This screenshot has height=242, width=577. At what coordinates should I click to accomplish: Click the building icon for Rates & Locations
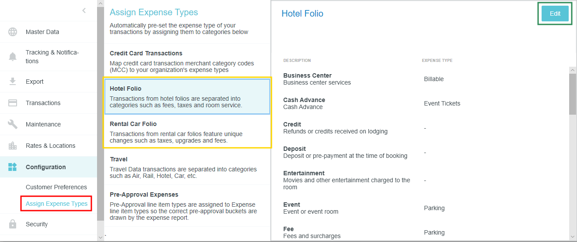click(x=13, y=146)
